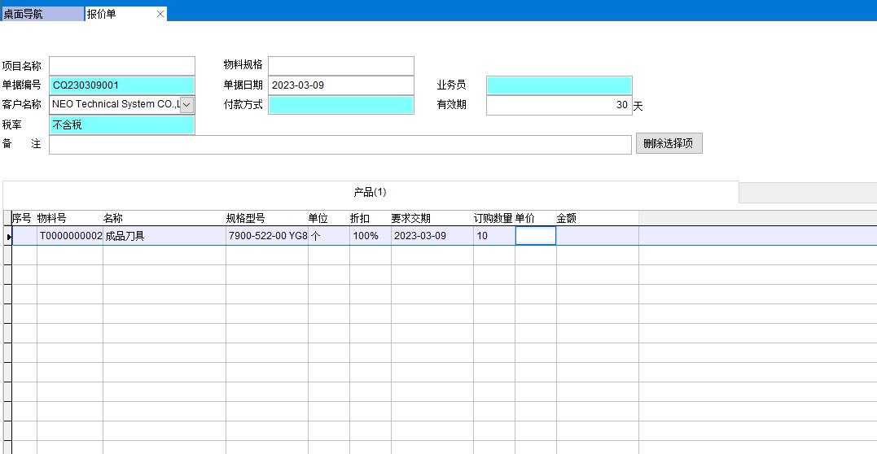
Task: Click the row selector arrow of first row
Action: pyautogui.click(x=8, y=236)
